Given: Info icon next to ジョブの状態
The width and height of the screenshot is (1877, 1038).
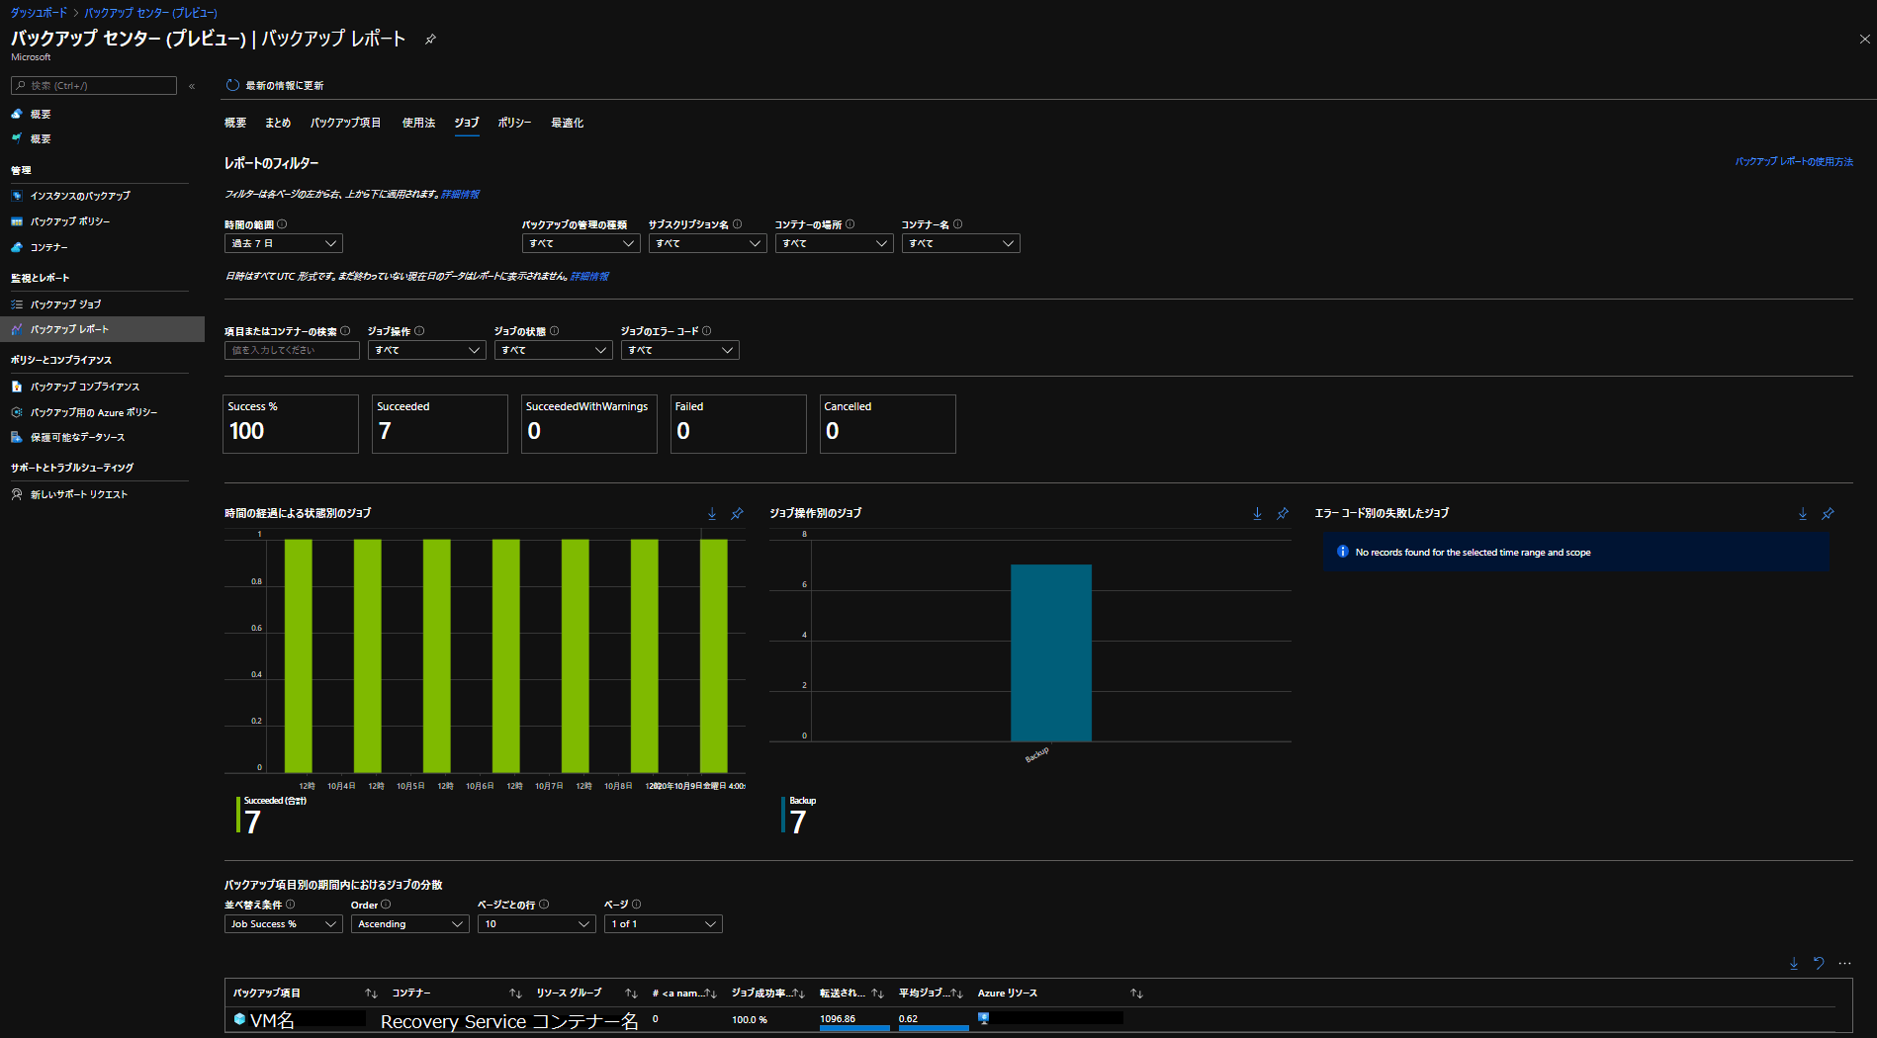Looking at the screenshot, I should point(554,331).
